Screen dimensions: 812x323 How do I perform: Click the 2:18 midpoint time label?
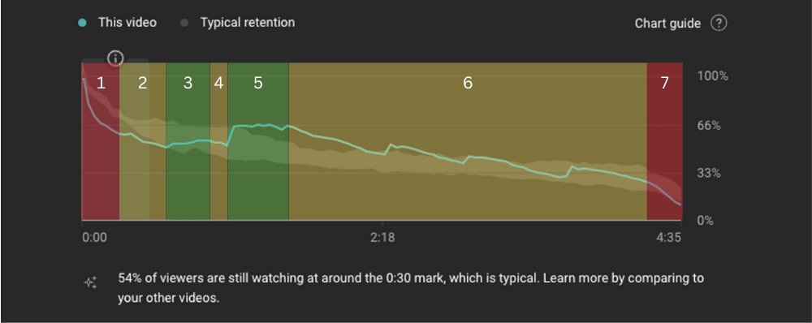(x=382, y=238)
